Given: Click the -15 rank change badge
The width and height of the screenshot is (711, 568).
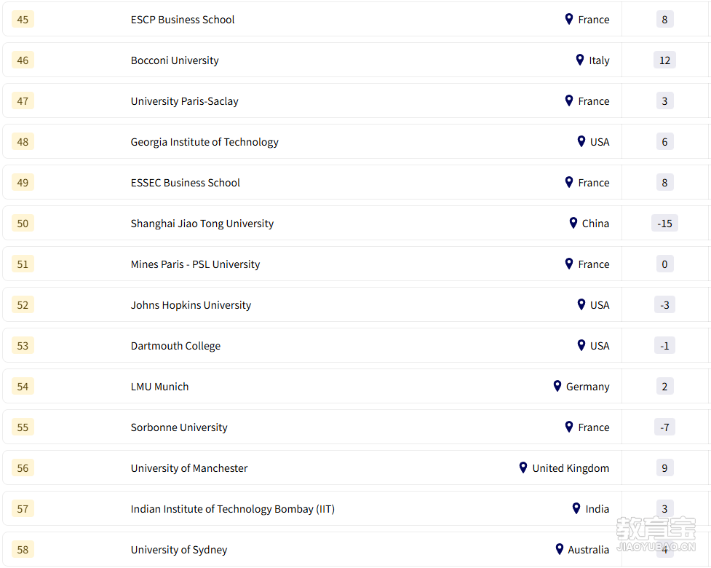Looking at the screenshot, I should point(664,224).
